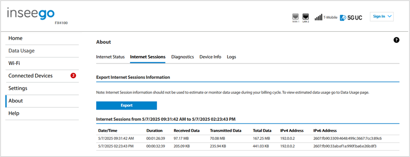Open the Logs tab

pos(231,57)
